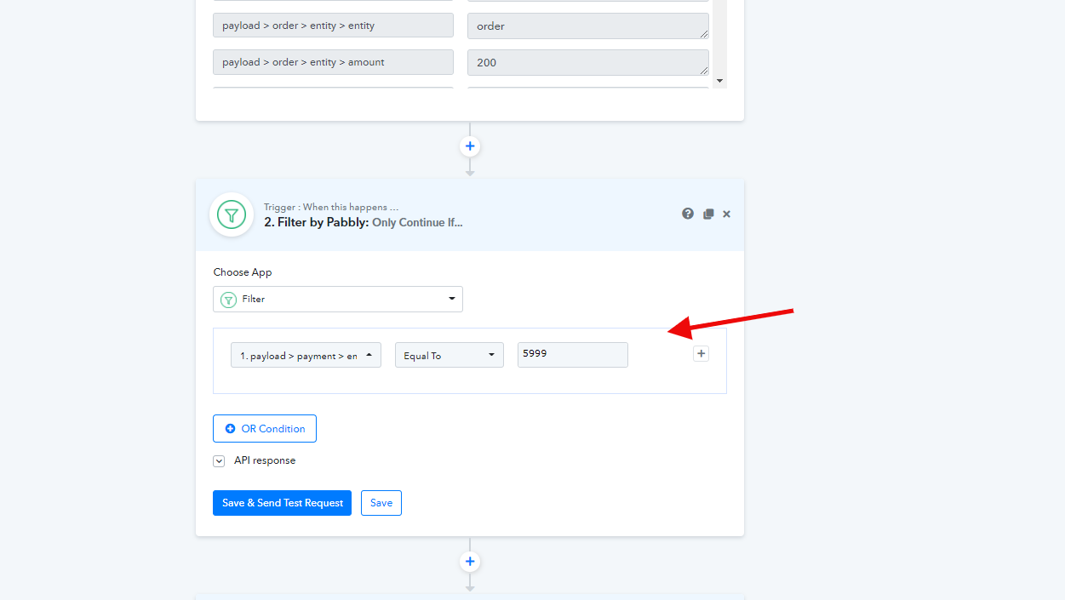Click the 'order' value text area
This screenshot has width=1065, height=600.
[x=588, y=26]
